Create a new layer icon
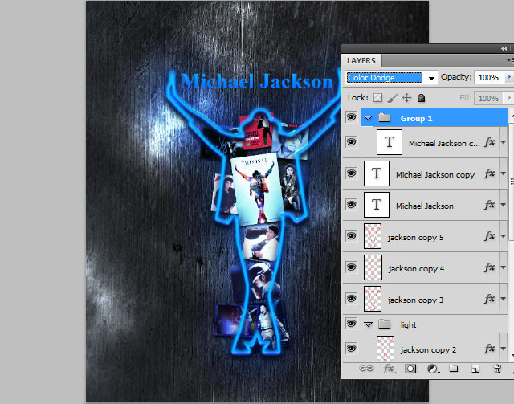The height and width of the screenshot is (404, 514). click(x=475, y=369)
